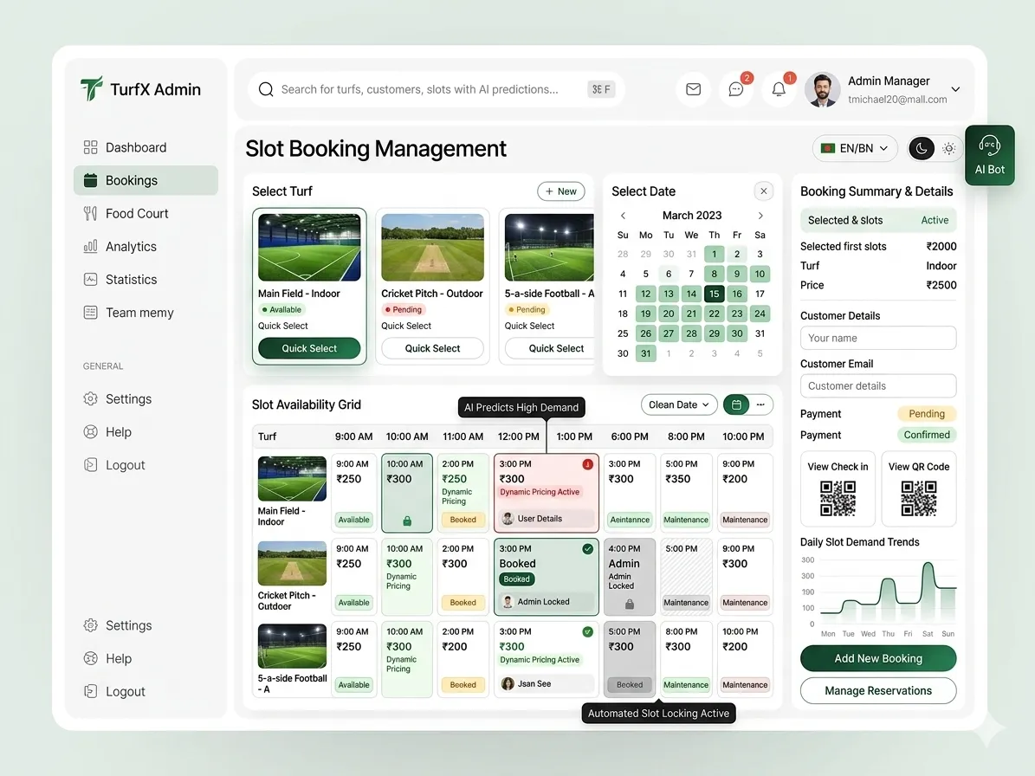The width and height of the screenshot is (1035, 776).
Task: Click the green lock icon in the 10:00 AM slot
Action: click(407, 521)
